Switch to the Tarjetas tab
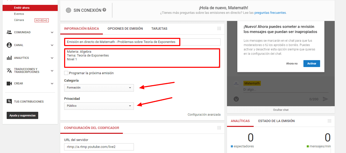The width and height of the screenshot is (346, 153). 159,29
